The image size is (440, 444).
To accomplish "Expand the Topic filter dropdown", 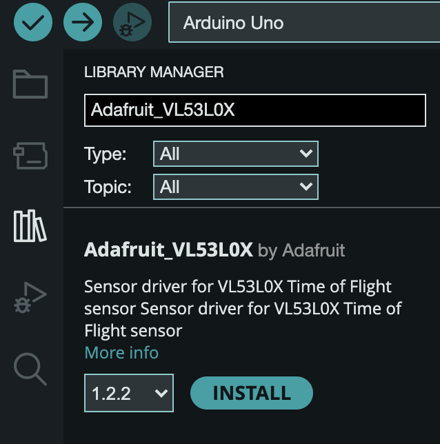I will [x=236, y=187].
